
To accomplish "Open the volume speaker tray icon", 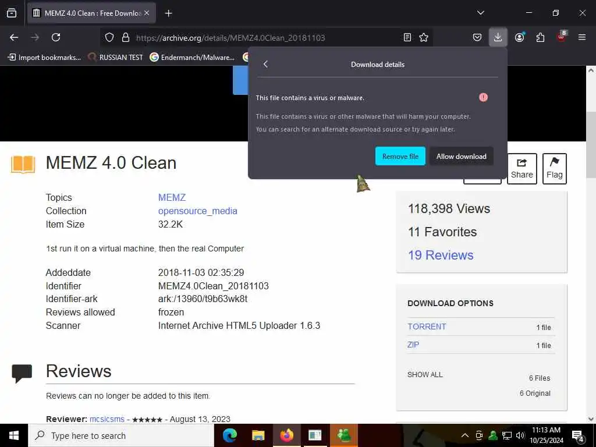I will [x=520, y=435].
